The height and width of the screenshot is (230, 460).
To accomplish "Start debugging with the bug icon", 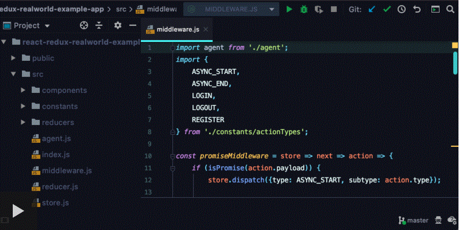I will coord(304,9).
